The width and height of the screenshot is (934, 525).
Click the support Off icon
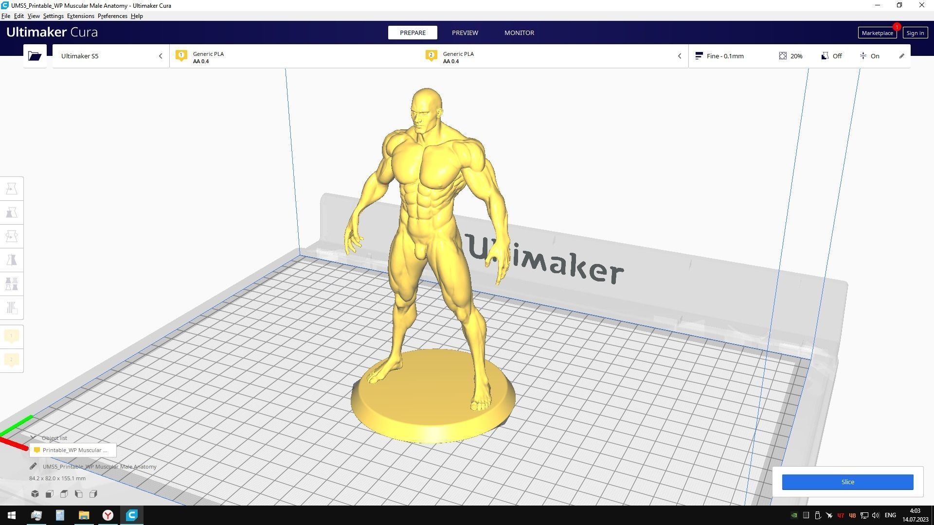(x=825, y=56)
